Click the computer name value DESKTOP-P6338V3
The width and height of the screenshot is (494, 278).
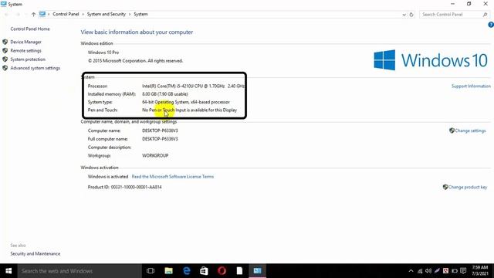tap(160, 131)
